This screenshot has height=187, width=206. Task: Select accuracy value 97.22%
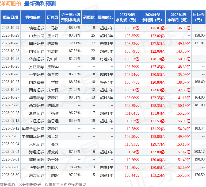tap(75, 175)
